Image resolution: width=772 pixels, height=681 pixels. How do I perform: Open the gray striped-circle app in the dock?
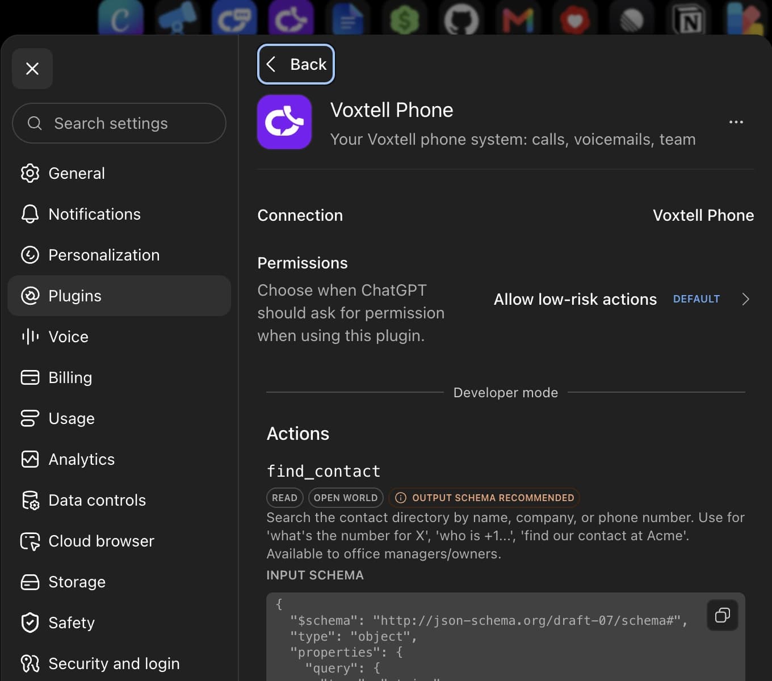point(632,20)
